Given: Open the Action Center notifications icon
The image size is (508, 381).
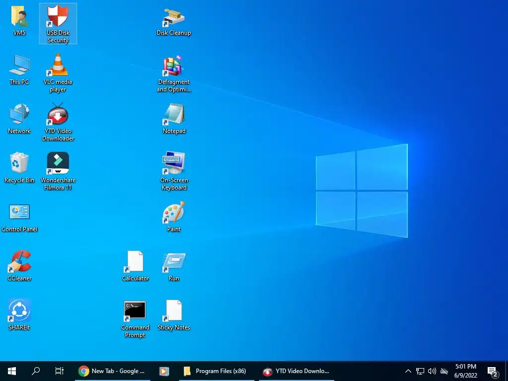Looking at the screenshot, I should tap(493, 371).
